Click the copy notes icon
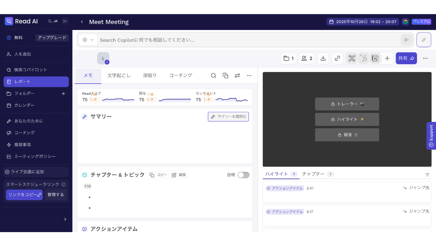Viewport: 436px width, 245px height. pyautogui.click(x=225, y=75)
